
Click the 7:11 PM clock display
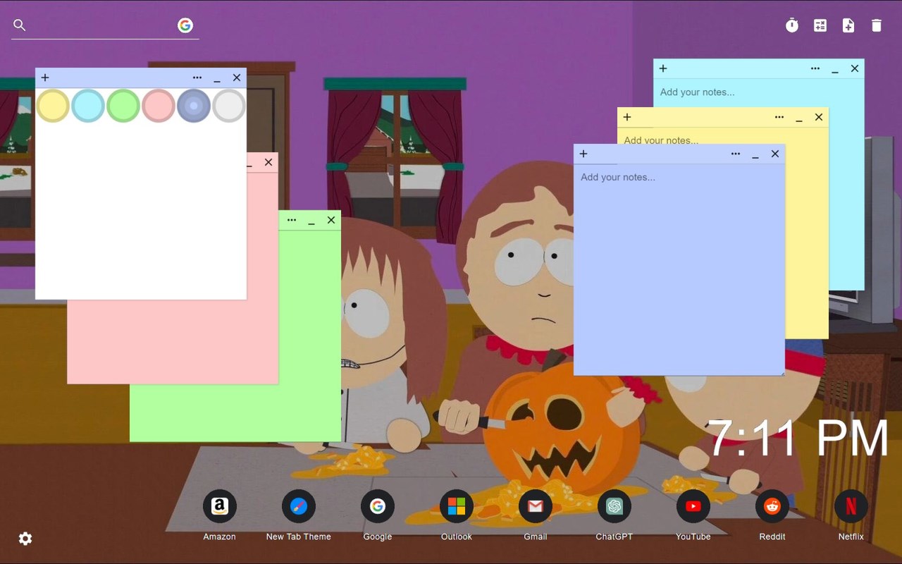click(798, 439)
